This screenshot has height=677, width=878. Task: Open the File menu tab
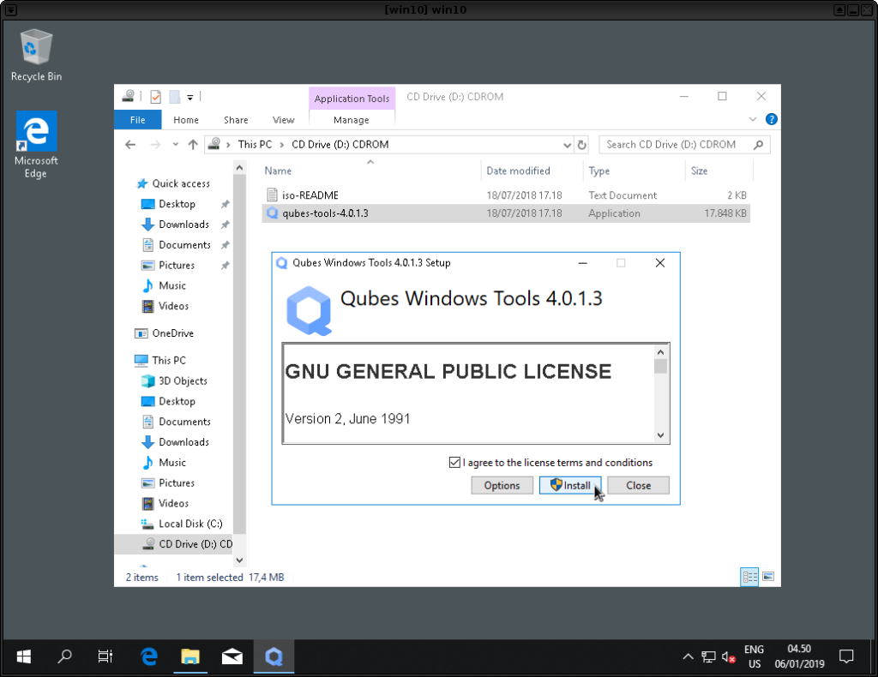138,120
